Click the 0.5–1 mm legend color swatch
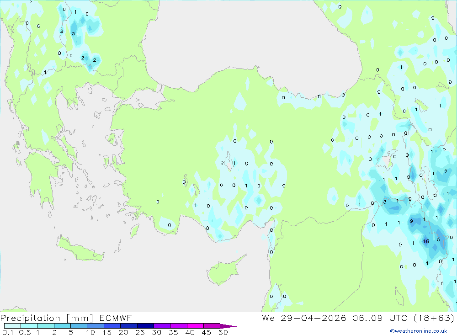Viewport: 457px width, 335px height. (29, 326)
